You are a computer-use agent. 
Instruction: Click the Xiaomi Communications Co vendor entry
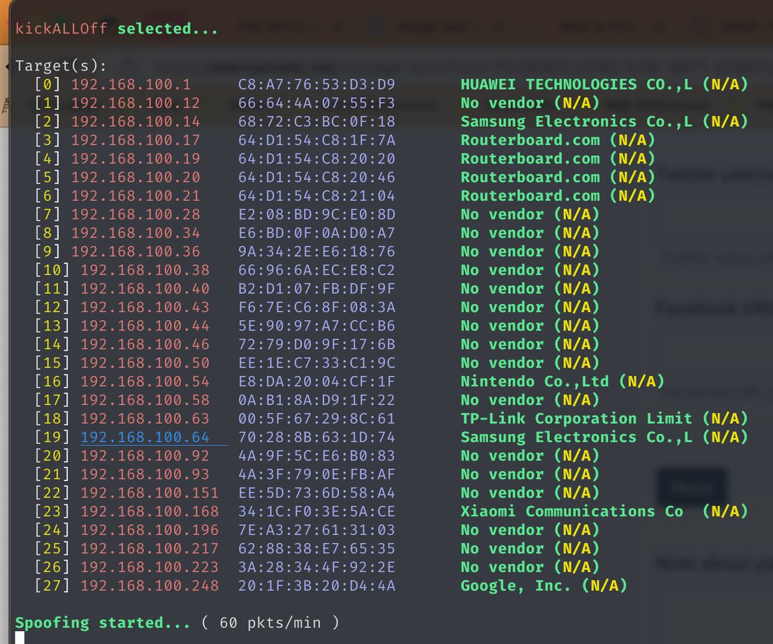pyautogui.click(x=571, y=511)
